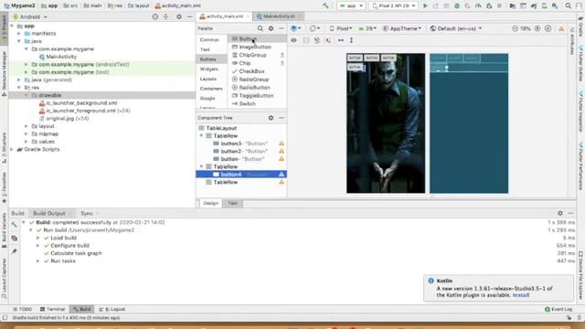Run the app with green play button

click(x=425, y=5)
